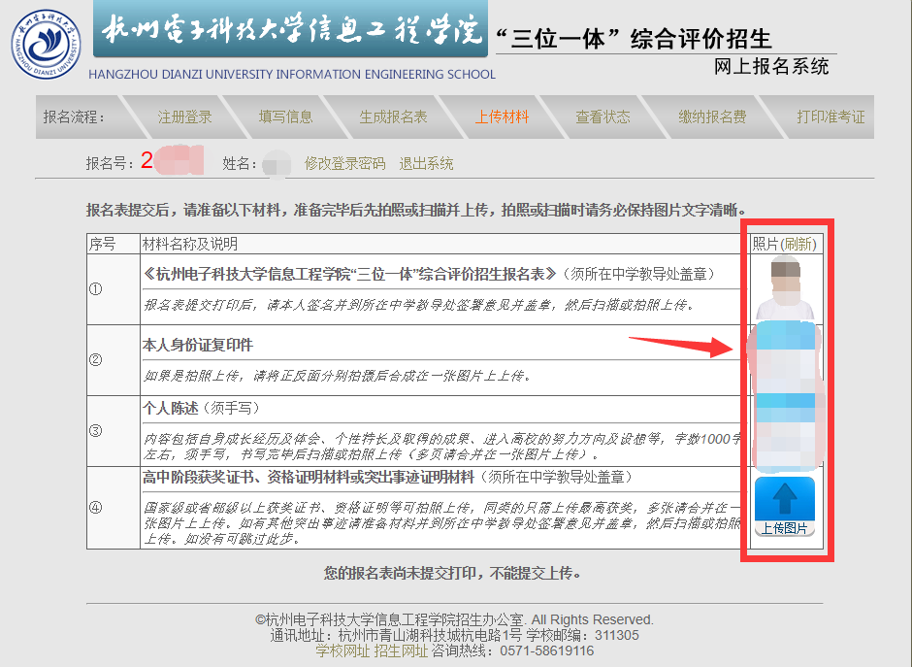912x667 pixels.
Task: Click the copyright line in footer
Action: pyautogui.click(x=454, y=619)
